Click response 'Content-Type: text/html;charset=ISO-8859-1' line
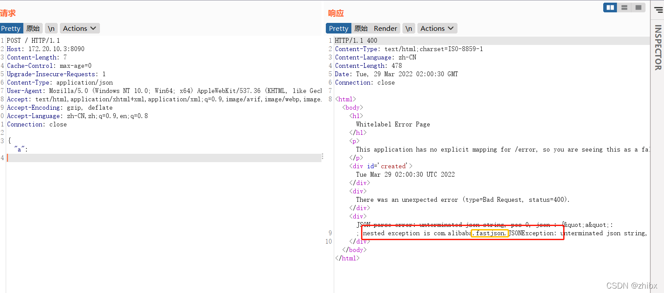The image size is (664, 293). tap(409, 49)
